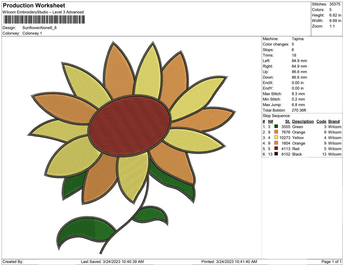Click the Stop Sequence section header

(276, 115)
